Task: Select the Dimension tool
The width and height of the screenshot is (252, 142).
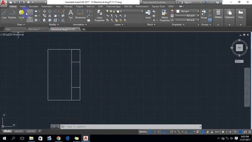Action: [x=80, y=14]
